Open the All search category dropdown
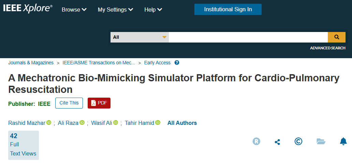Screen dimensions: 352x165 pyautogui.click(x=140, y=37)
